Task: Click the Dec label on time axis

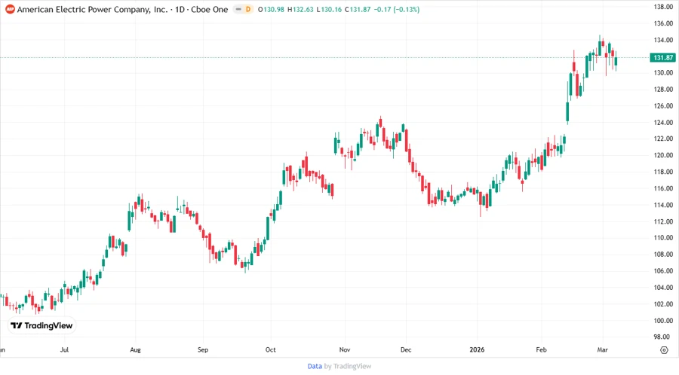Action: 406,349
